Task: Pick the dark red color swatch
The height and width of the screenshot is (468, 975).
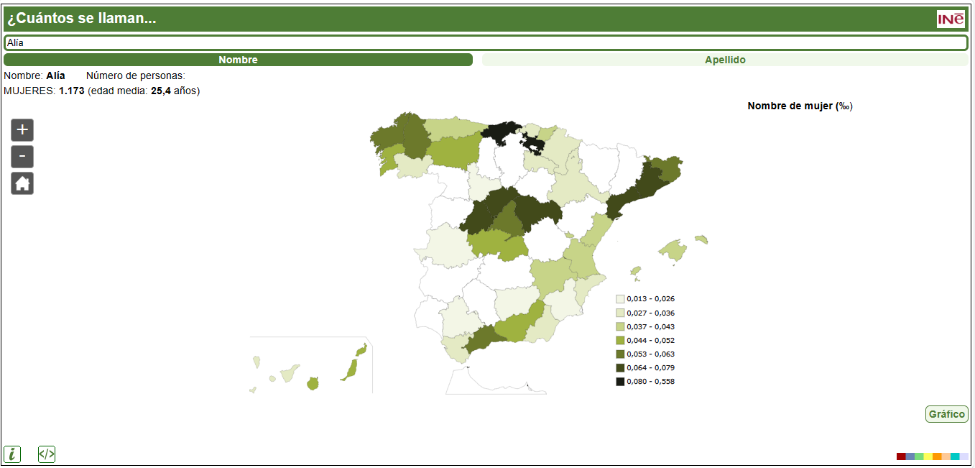Action: click(901, 456)
